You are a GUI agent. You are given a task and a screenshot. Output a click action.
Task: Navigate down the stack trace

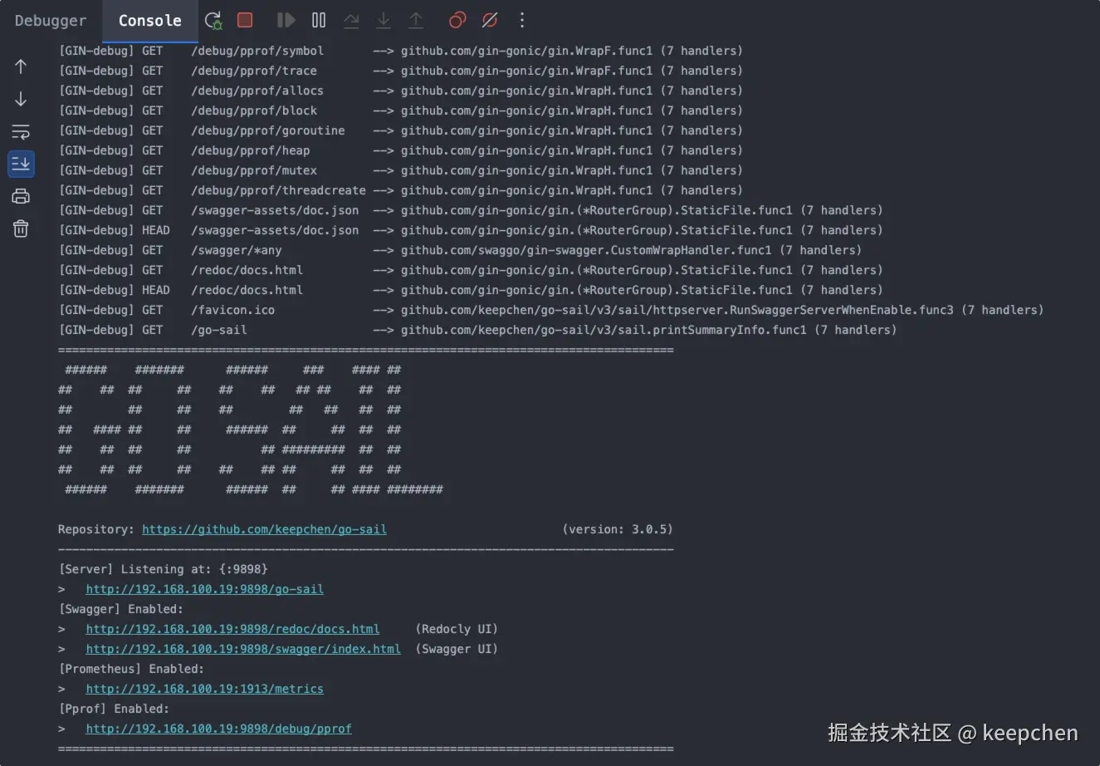pos(20,98)
